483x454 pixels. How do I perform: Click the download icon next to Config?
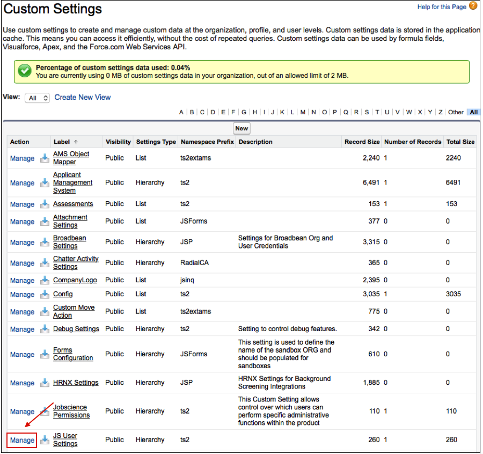[45, 294]
